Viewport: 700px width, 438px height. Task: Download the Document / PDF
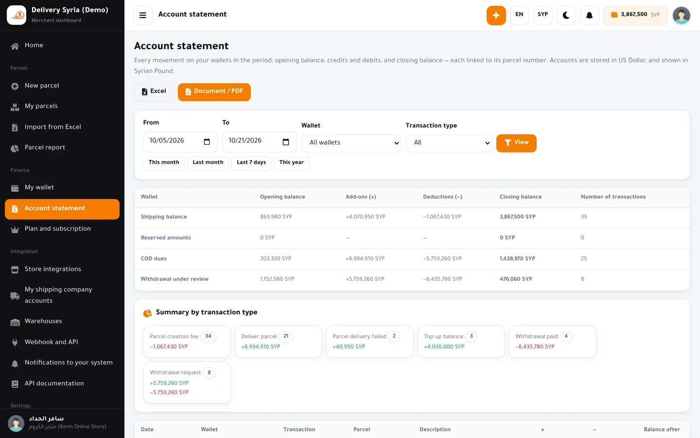(x=214, y=91)
